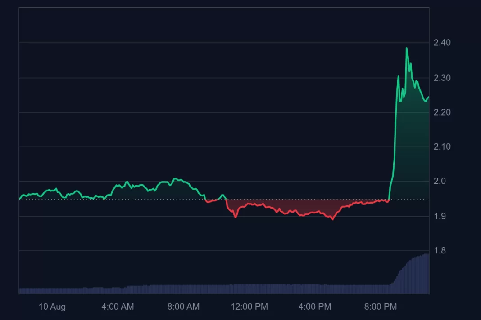Click the 2.0 price axis label
The width and height of the screenshot is (481, 320).
click(439, 182)
